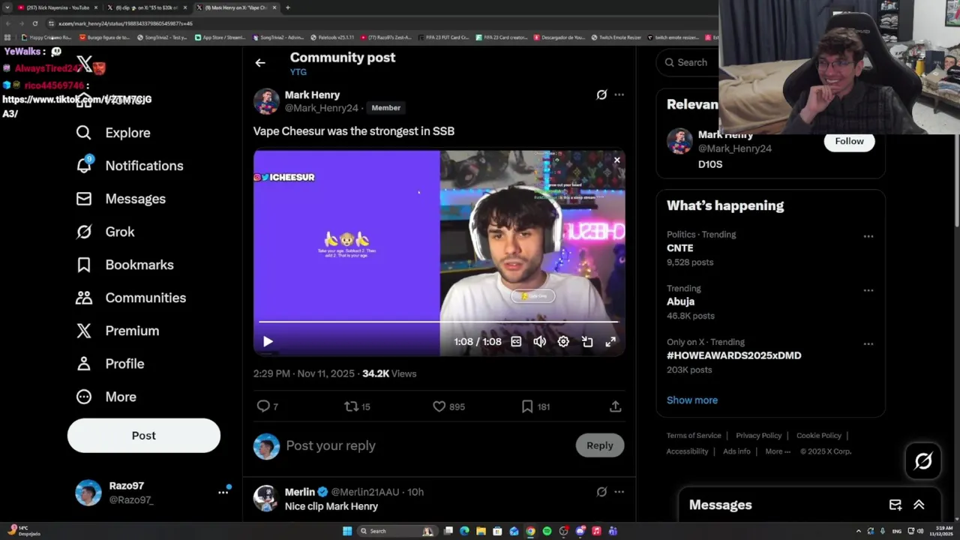Reload the page in the browser toolbar
Image resolution: width=960 pixels, height=540 pixels.
point(34,23)
